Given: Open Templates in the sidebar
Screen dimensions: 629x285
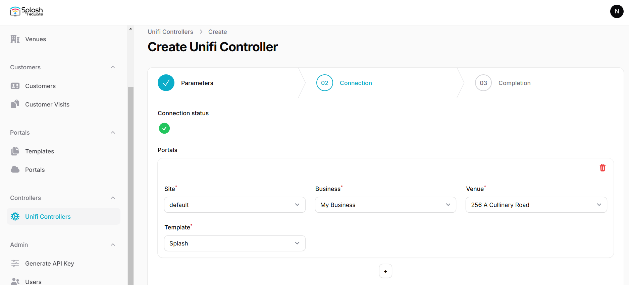Looking at the screenshot, I should click(63, 151).
